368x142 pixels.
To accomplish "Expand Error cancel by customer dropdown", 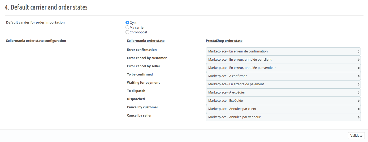I will 283,60.
